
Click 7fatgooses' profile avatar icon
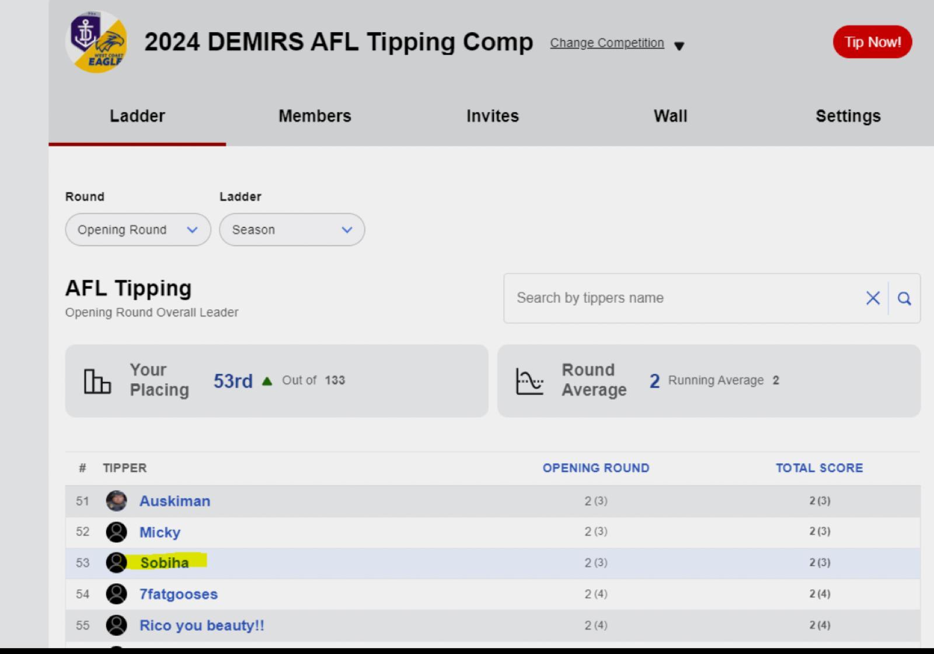[x=116, y=594]
